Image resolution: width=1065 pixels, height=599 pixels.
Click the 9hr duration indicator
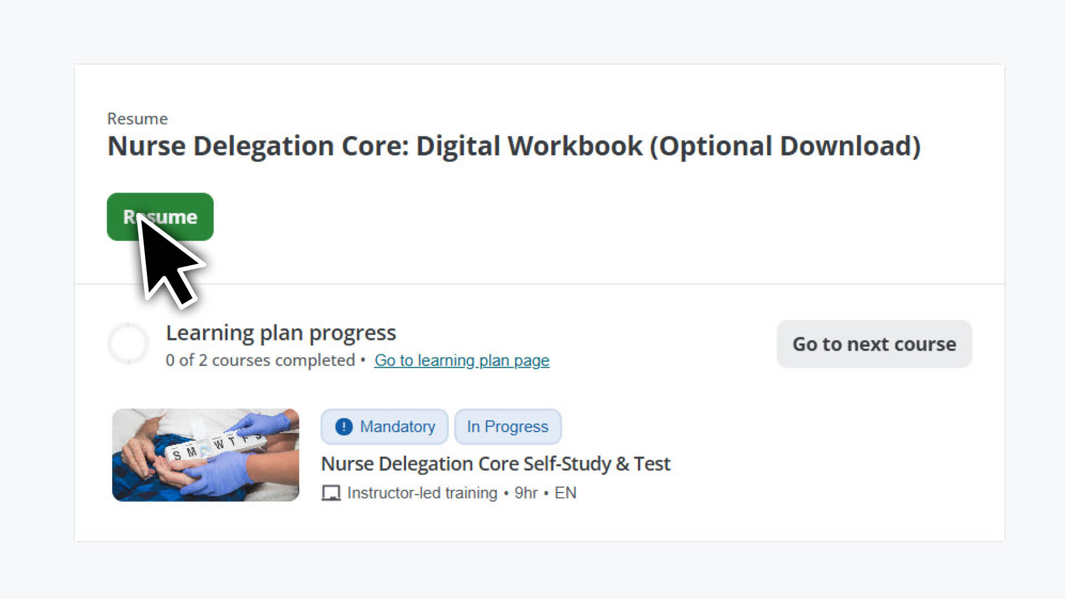tap(526, 493)
